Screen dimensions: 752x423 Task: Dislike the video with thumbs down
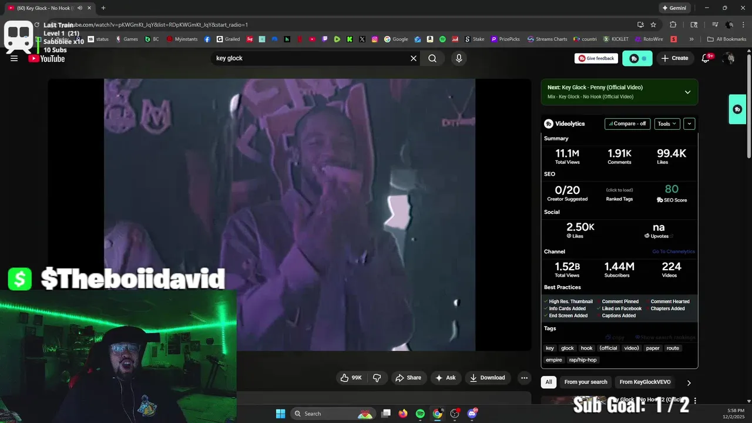(x=377, y=378)
